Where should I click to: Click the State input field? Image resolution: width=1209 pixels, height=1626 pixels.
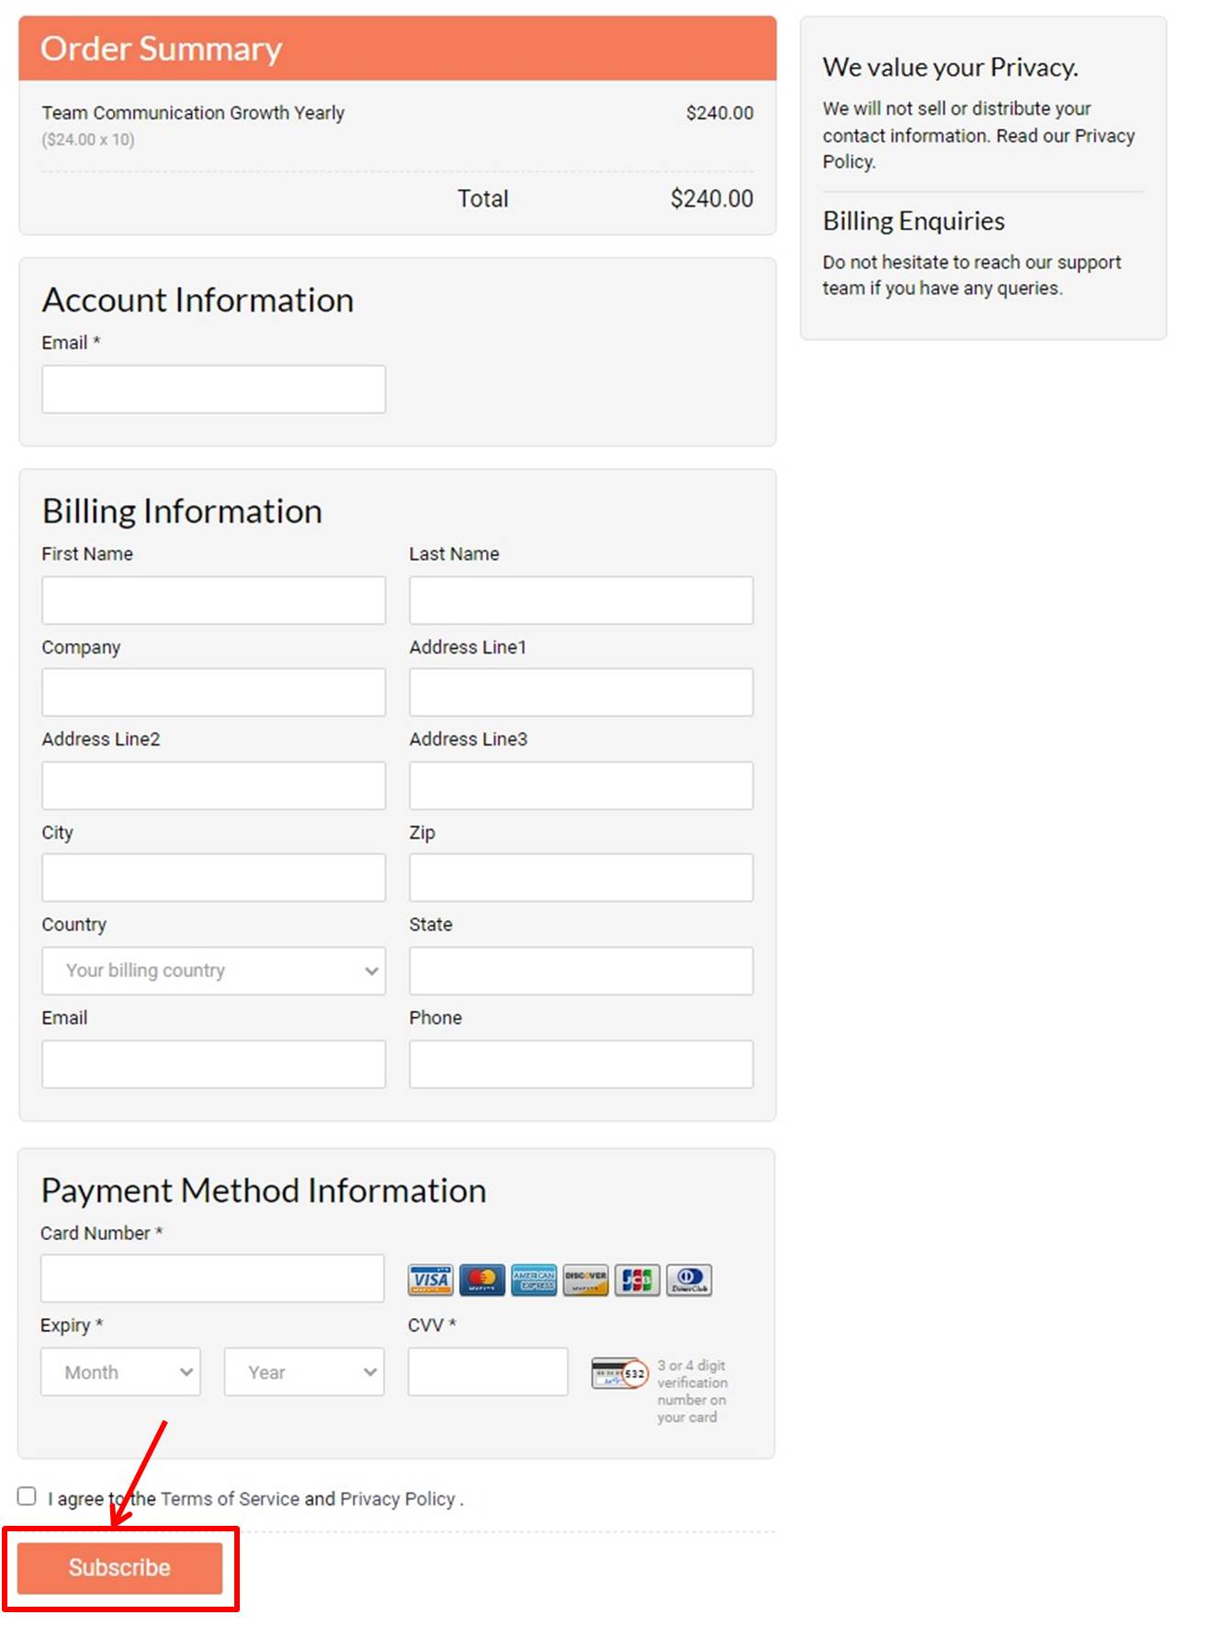click(x=581, y=971)
